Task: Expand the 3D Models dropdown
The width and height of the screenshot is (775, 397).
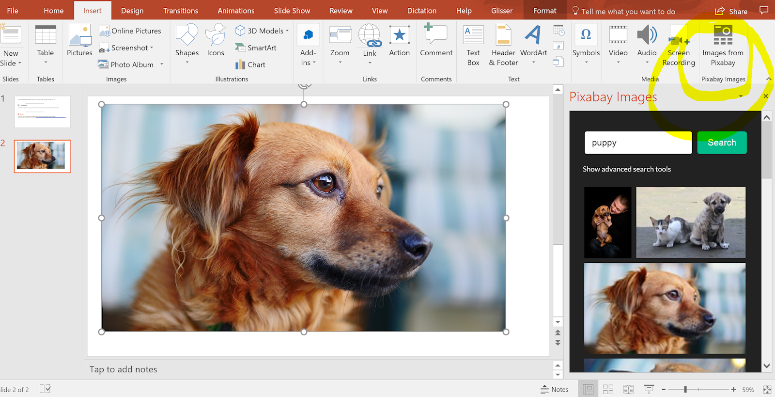Action: tap(287, 31)
